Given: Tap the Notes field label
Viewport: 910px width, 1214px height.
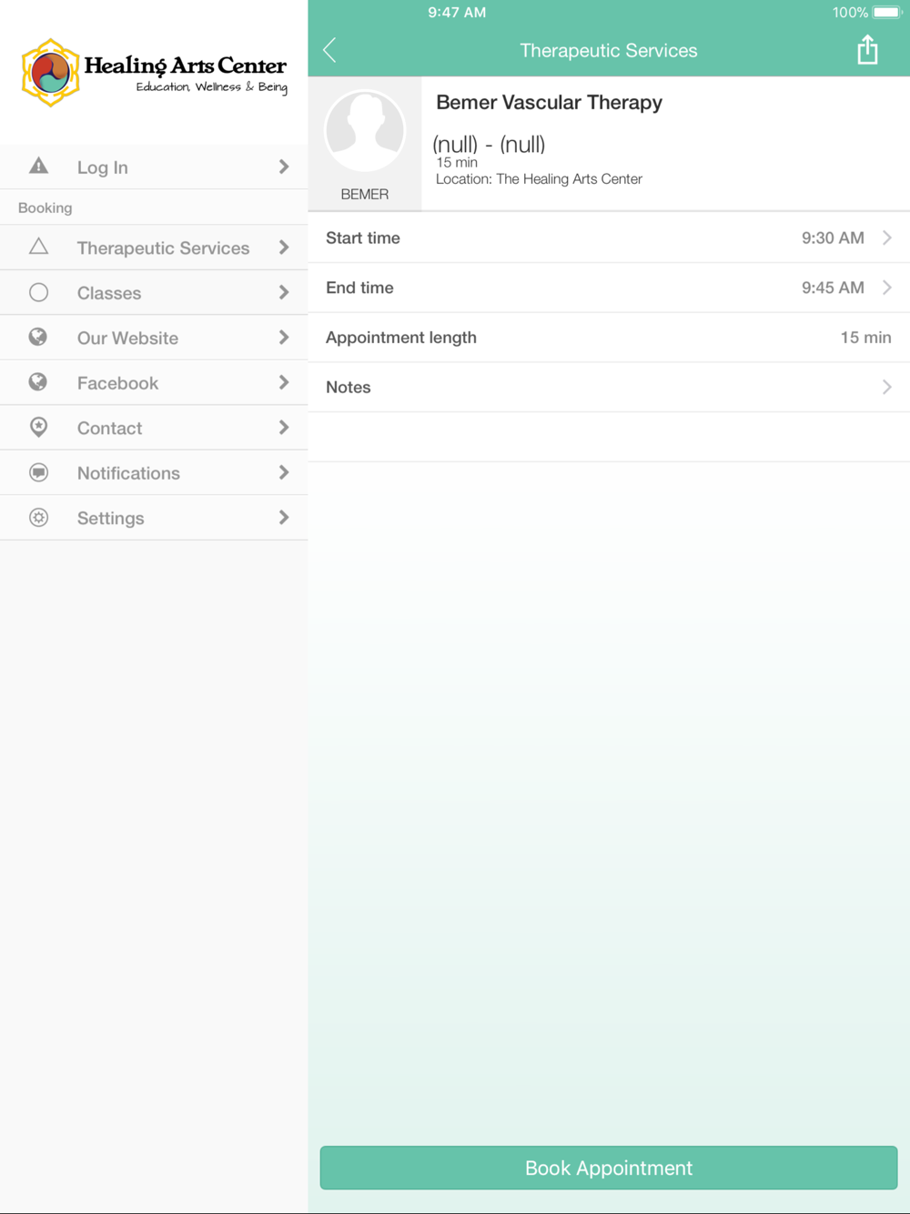Looking at the screenshot, I should 348,387.
